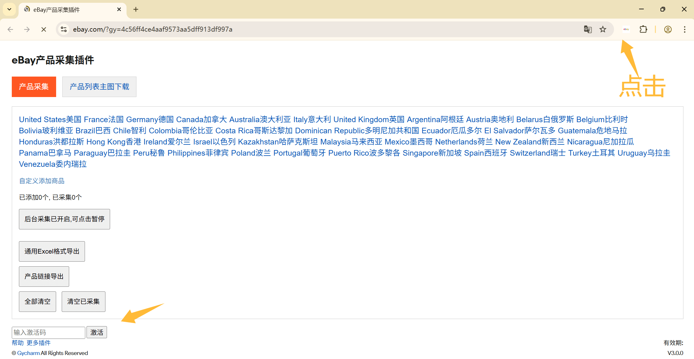The width and height of the screenshot is (694, 359).
Task: Select Bolivia玻利维亚 site link
Action: pyautogui.click(x=46, y=131)
